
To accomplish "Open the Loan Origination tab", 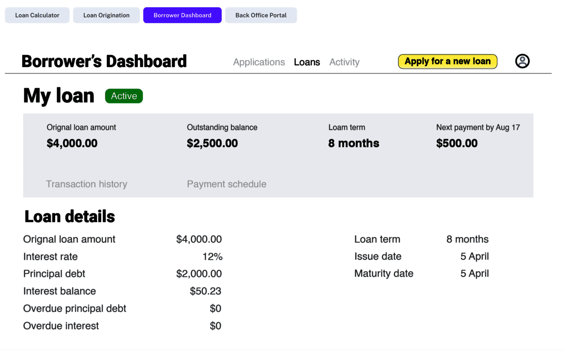I will 106,15.
